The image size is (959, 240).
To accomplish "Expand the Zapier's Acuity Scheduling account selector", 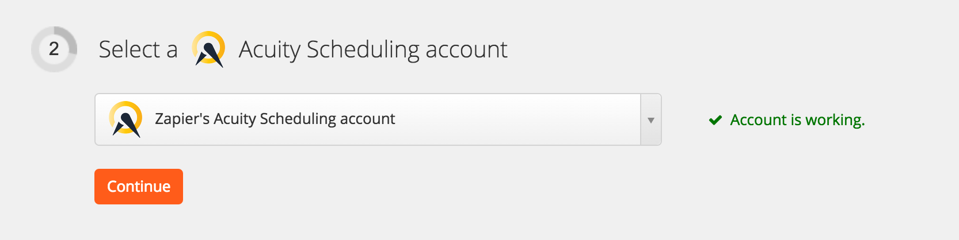I will tap(378, 119).
